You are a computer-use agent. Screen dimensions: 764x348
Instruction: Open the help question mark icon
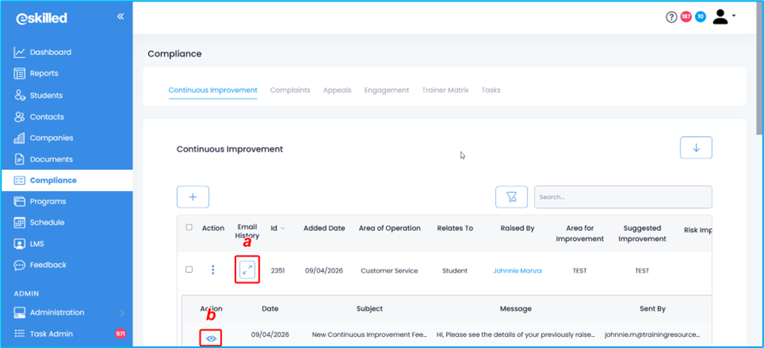tap(671, 17)
